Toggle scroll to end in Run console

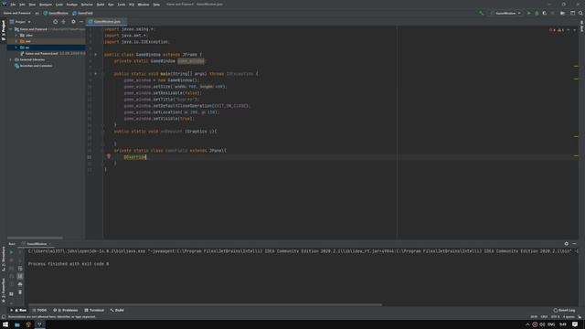(x=20, y=276)
